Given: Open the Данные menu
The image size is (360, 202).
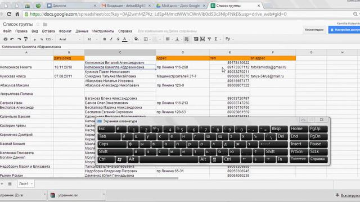Looking at the screenshot, I should [x=82, y=31].
